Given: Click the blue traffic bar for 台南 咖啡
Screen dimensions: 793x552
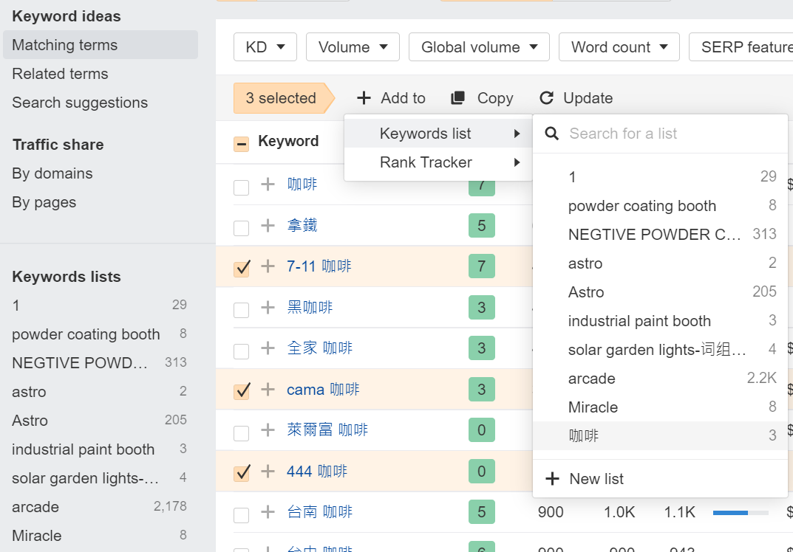Looking at the screenshot, I should [730, 513].
